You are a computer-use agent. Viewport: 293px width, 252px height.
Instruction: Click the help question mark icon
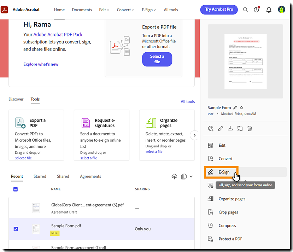point(257,10)
